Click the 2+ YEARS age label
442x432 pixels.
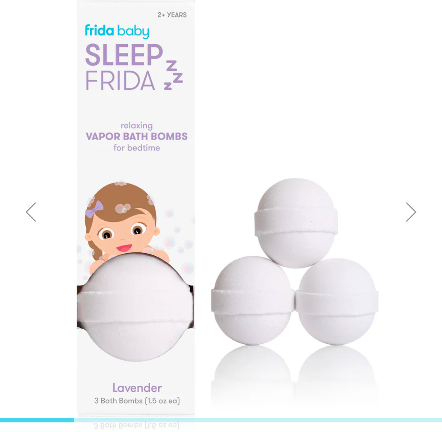coord(172,15)
